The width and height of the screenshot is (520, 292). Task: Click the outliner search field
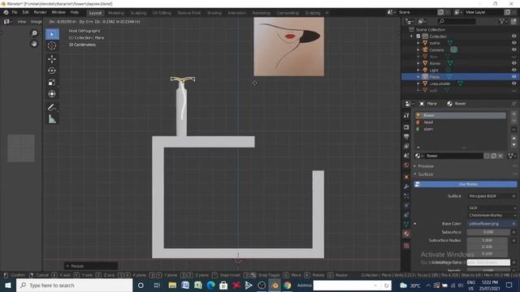pyautogui.click(x=457, y=22)
